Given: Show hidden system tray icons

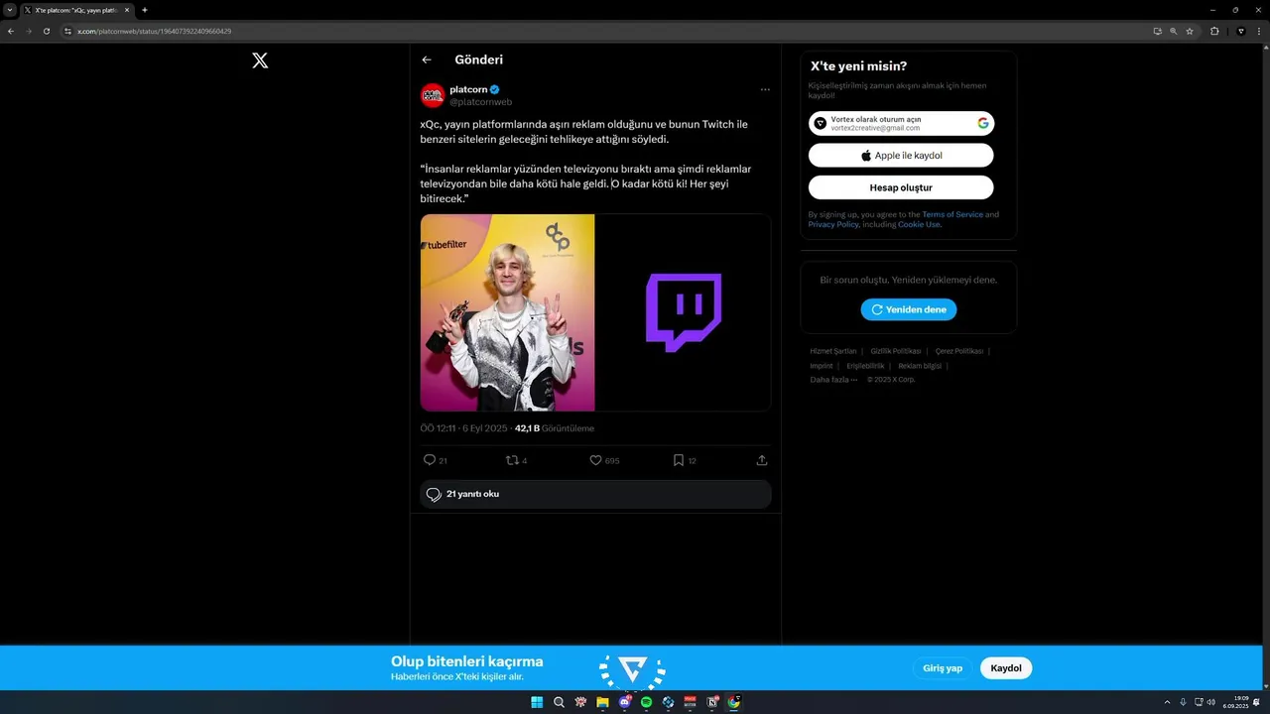Looking at the screenshot, I should 1167,702.
